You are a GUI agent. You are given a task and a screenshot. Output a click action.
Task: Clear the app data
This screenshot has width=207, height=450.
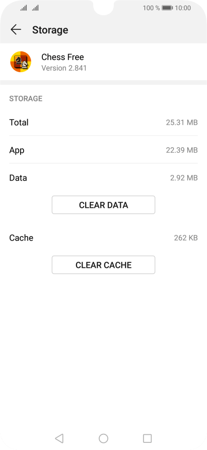(x=104, y=205)
